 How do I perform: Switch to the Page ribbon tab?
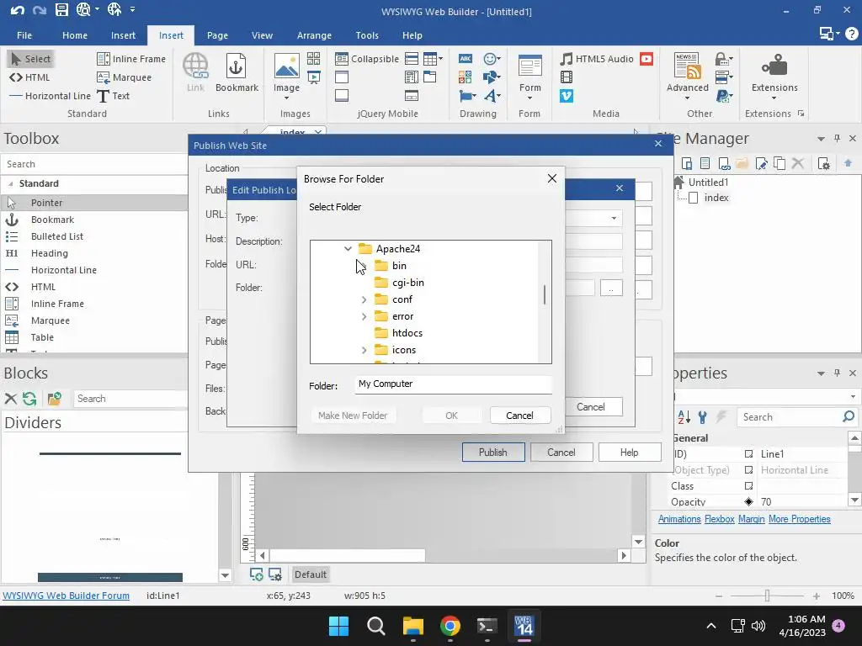217,35
